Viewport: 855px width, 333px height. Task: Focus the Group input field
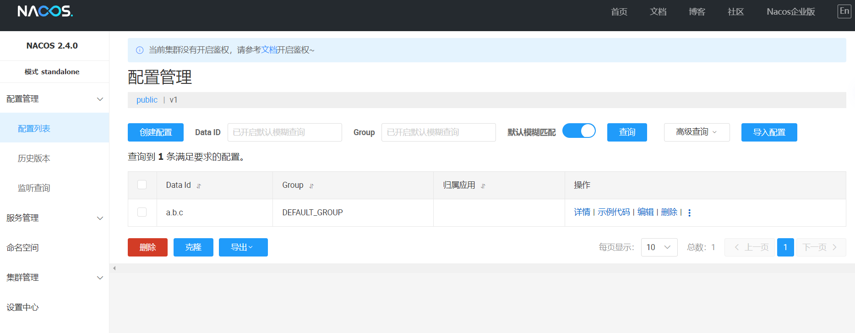[x=439, y=132]
